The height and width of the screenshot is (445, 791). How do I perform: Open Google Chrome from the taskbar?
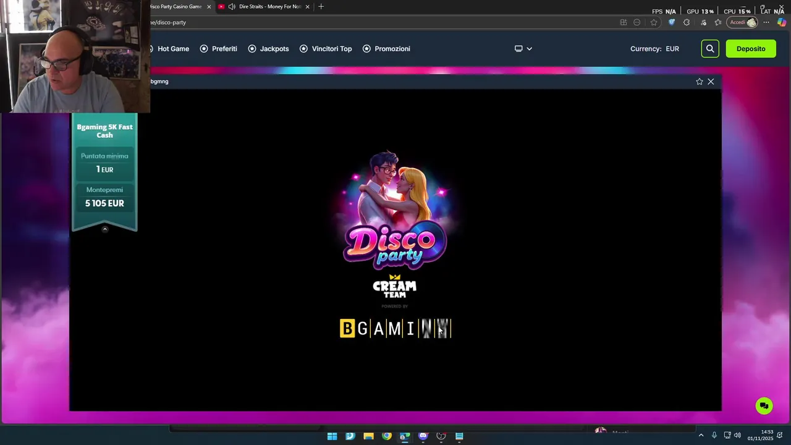(x=387, y=436)
